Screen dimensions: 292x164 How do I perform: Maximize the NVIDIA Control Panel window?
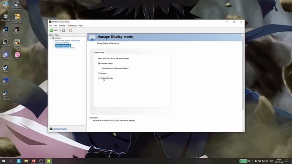click(x=234, y=22)
